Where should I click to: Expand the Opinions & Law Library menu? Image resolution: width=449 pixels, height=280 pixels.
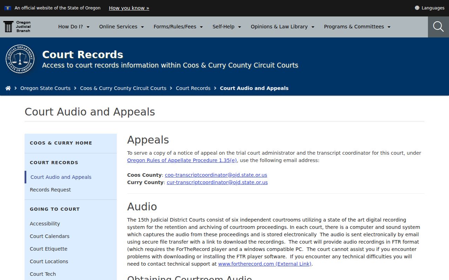click(x=282, y=27)
